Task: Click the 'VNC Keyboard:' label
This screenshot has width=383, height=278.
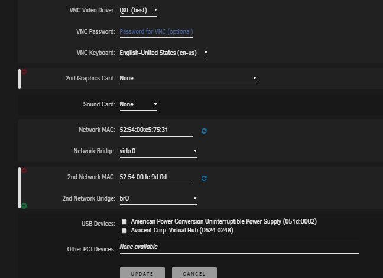Action: [x=96, y=53]
